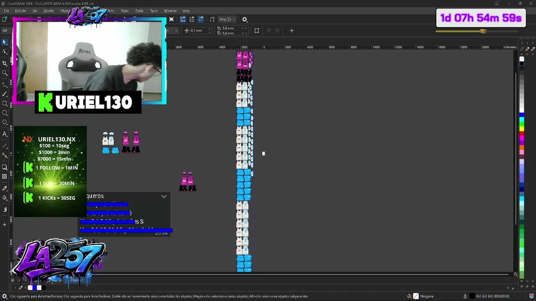Screen dimensions: 536x301
Task: Click the document palette eyedropper icon
Action: click(x=21, y=288)
